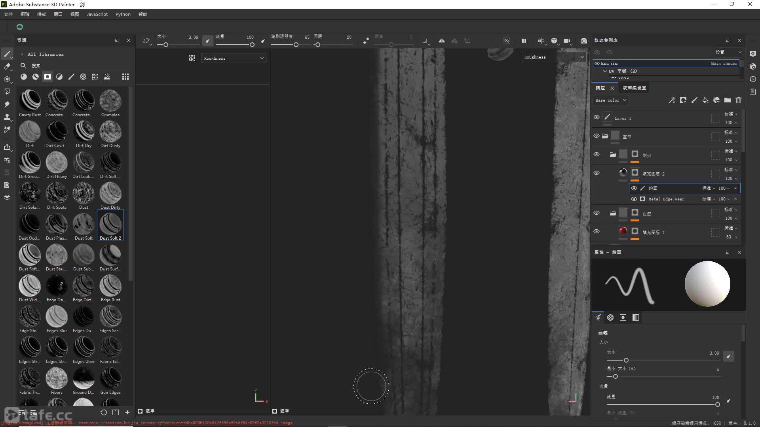The image size is (760, 427).
Task: Select the Smudge tool
Action: [7, 104]
